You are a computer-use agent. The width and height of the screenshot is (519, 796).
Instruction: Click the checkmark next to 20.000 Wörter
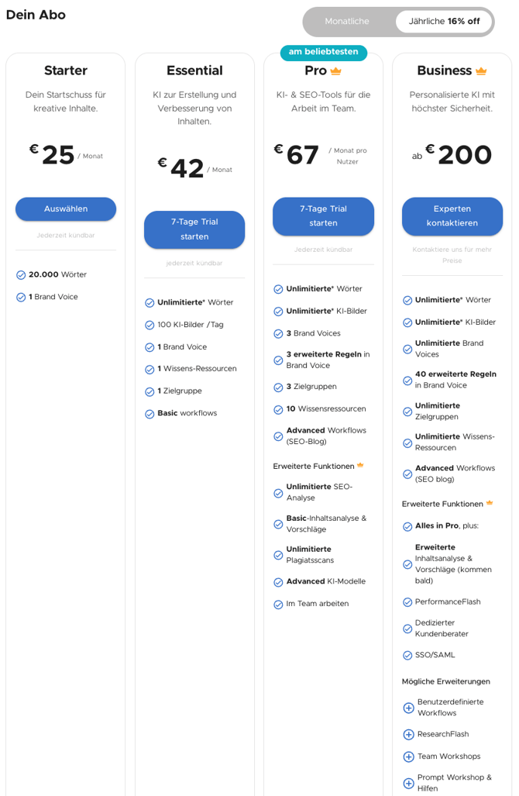(21, 274)
